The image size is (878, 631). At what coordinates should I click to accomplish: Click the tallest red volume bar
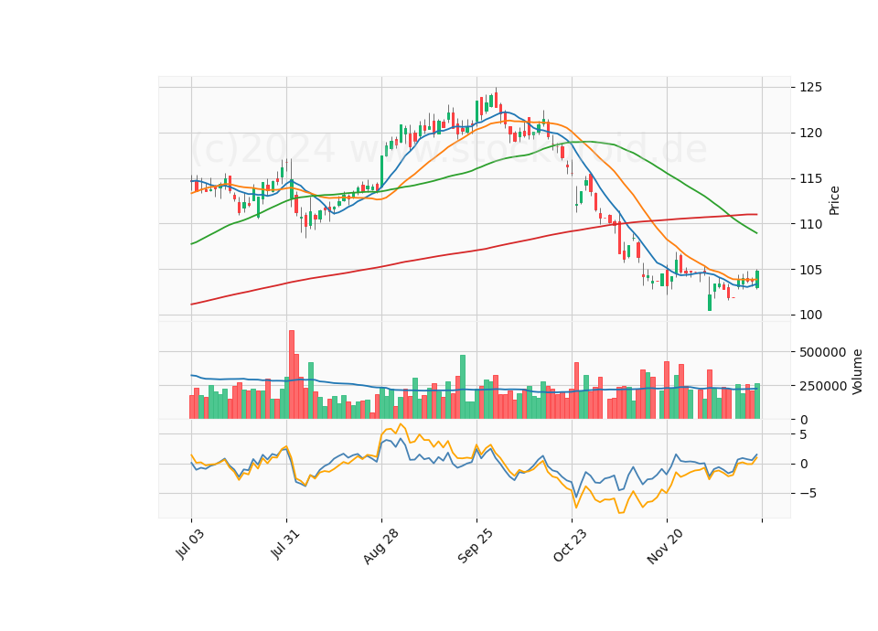click(291, 375)
